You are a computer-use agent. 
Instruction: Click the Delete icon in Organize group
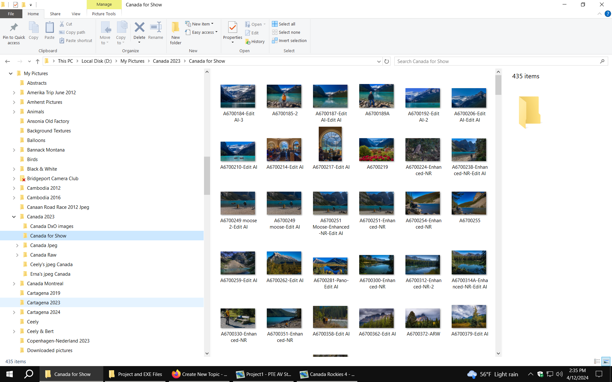[x=139, y=28]
